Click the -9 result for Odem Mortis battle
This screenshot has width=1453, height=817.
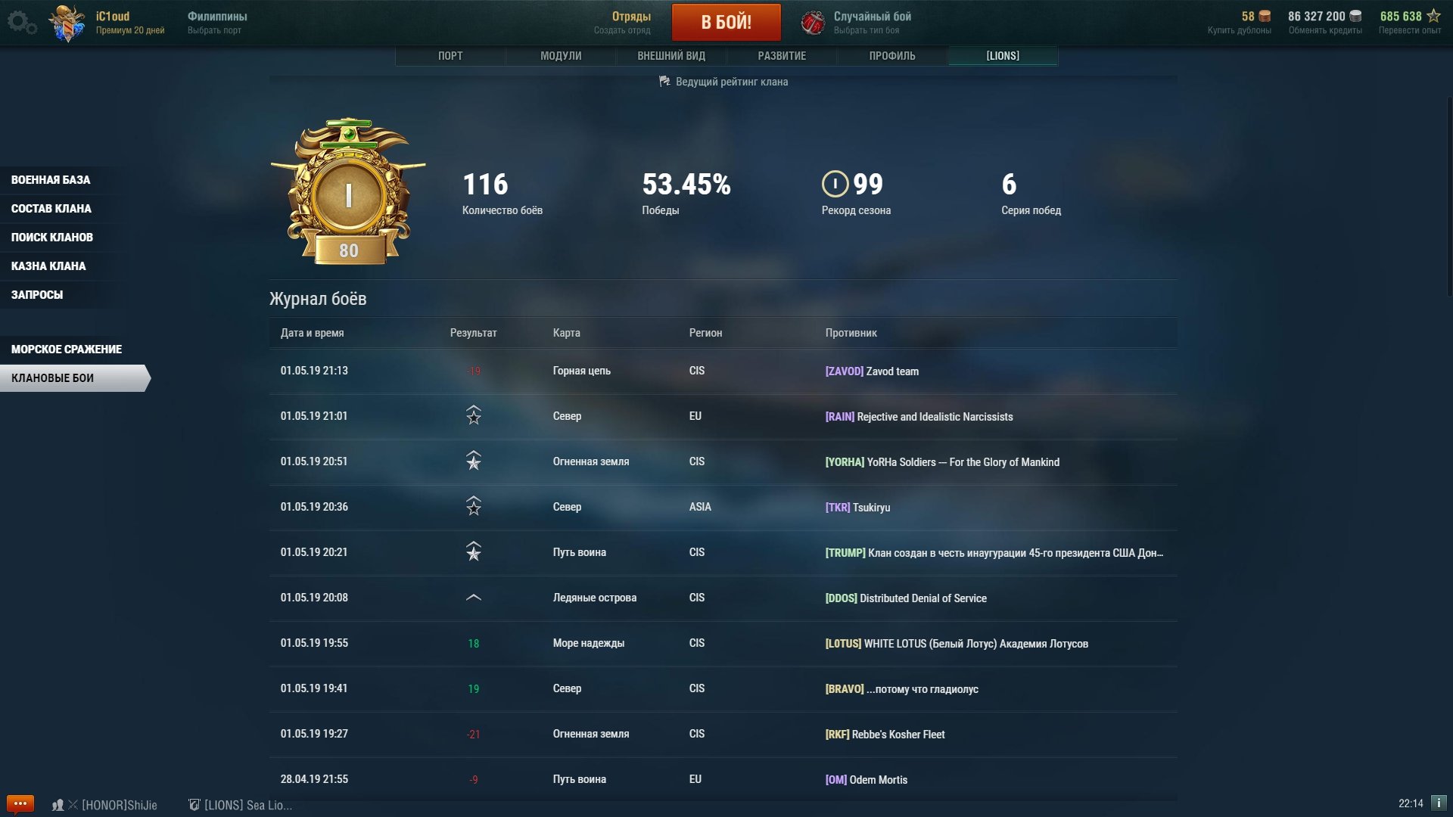click(474, 780)
